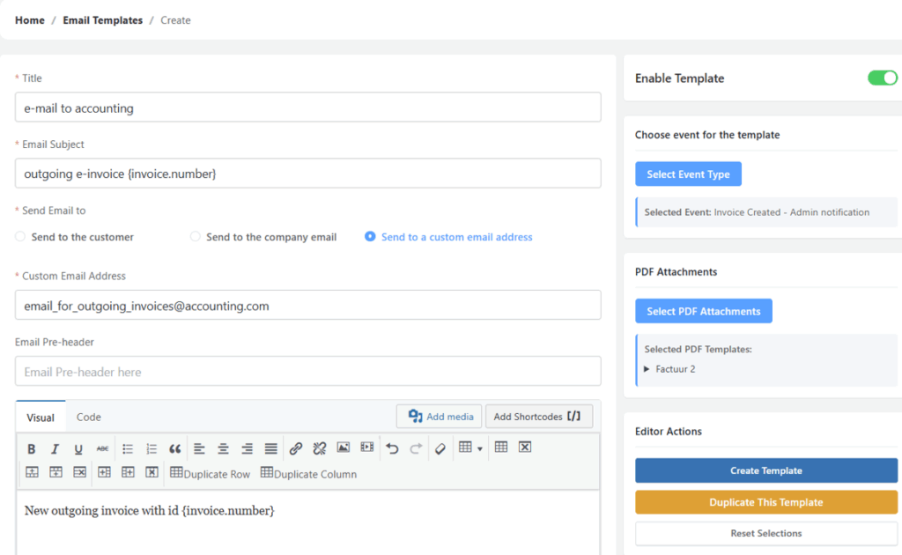
Task: Insert a hyperlink into the email body
Action: 296,448
